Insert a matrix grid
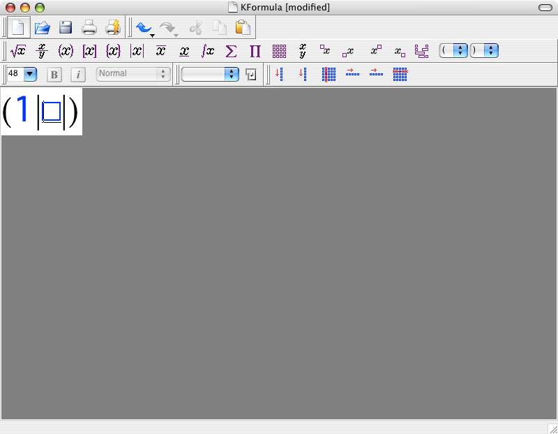Screen dimensions: 558x434 [x=279, y=51]
